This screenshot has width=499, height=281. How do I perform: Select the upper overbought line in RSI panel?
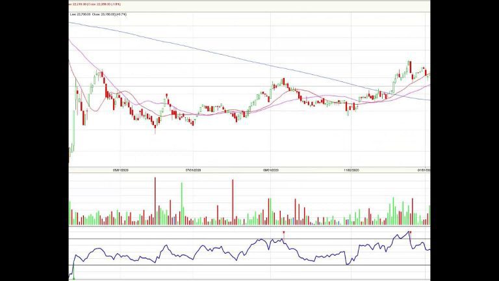pos(249,239)
